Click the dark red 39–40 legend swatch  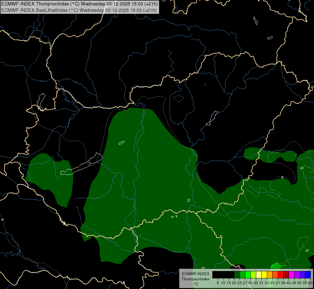click(286, 275)
